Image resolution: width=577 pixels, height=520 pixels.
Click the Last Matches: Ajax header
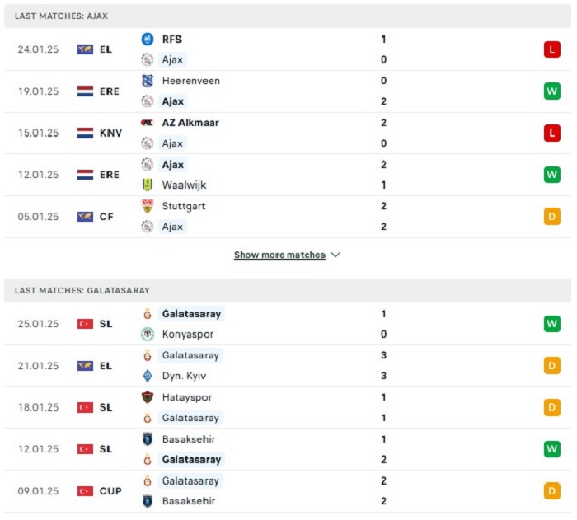tap(62, 16)
